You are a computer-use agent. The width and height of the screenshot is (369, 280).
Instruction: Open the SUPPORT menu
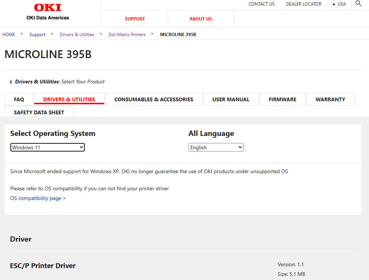tap(135, 19)
